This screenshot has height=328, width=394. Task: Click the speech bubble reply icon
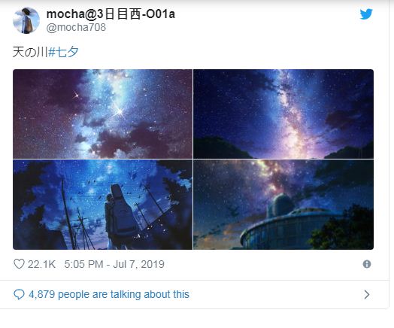[x=19, y=294]
